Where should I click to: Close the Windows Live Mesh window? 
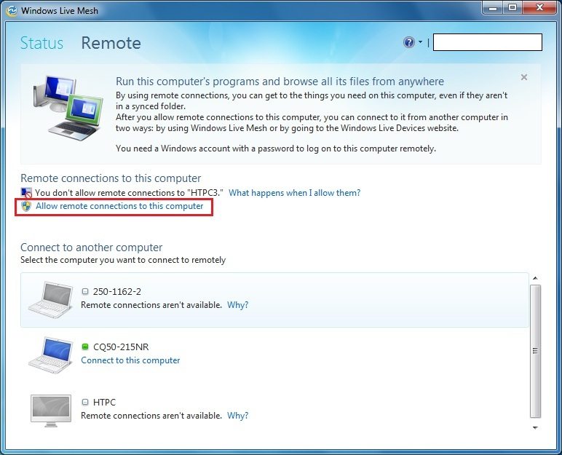[539, 7]
